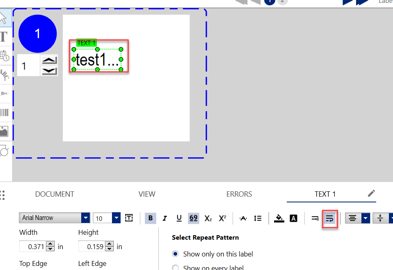Select the Barcode tool
Viewport: 393px width, 270px height.
pos(4,113)
